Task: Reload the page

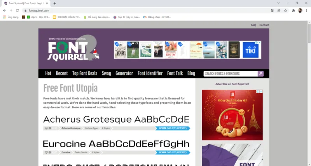Action: [17, 10]
